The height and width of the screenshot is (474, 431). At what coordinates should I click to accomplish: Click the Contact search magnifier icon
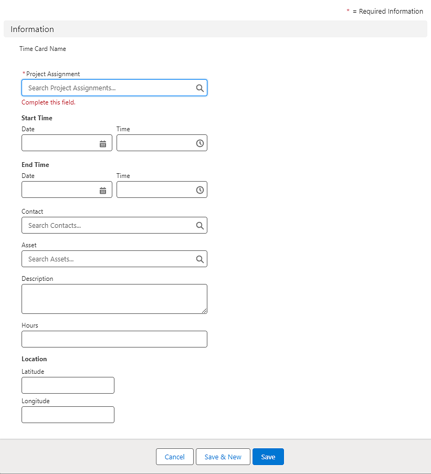[199, 226]
